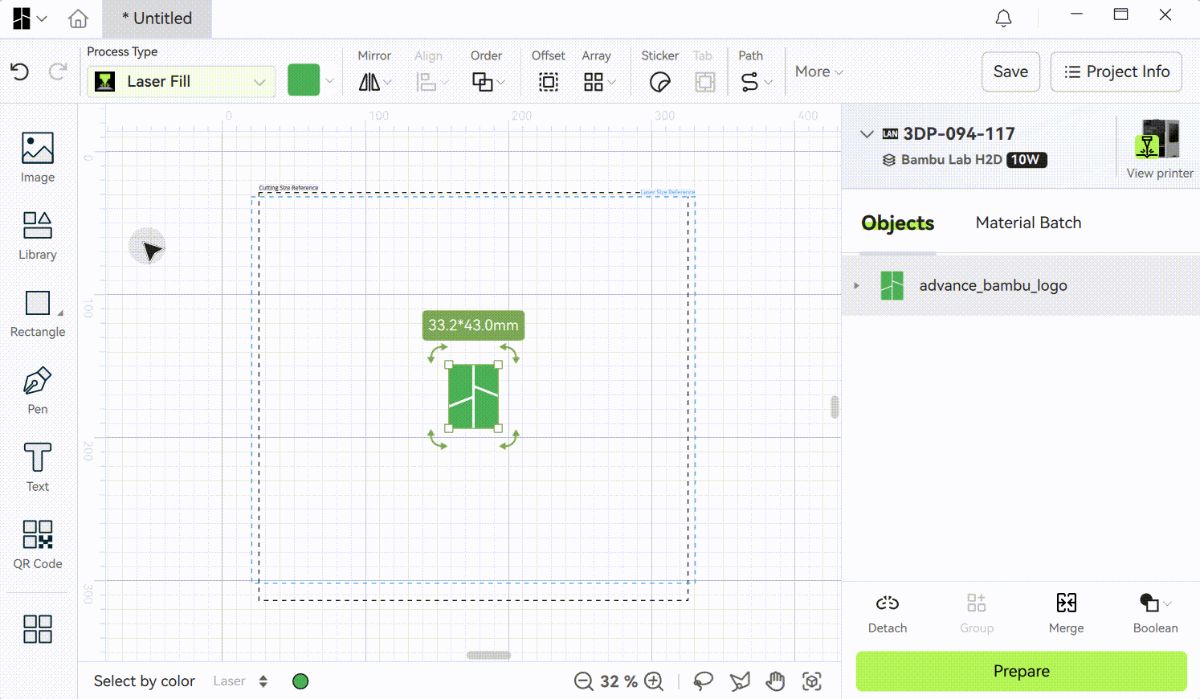Image resolution: width=1200 pixels, height=699 pixels.
Task: Switch to the Objects tab
Action: (x=897, y=223)
